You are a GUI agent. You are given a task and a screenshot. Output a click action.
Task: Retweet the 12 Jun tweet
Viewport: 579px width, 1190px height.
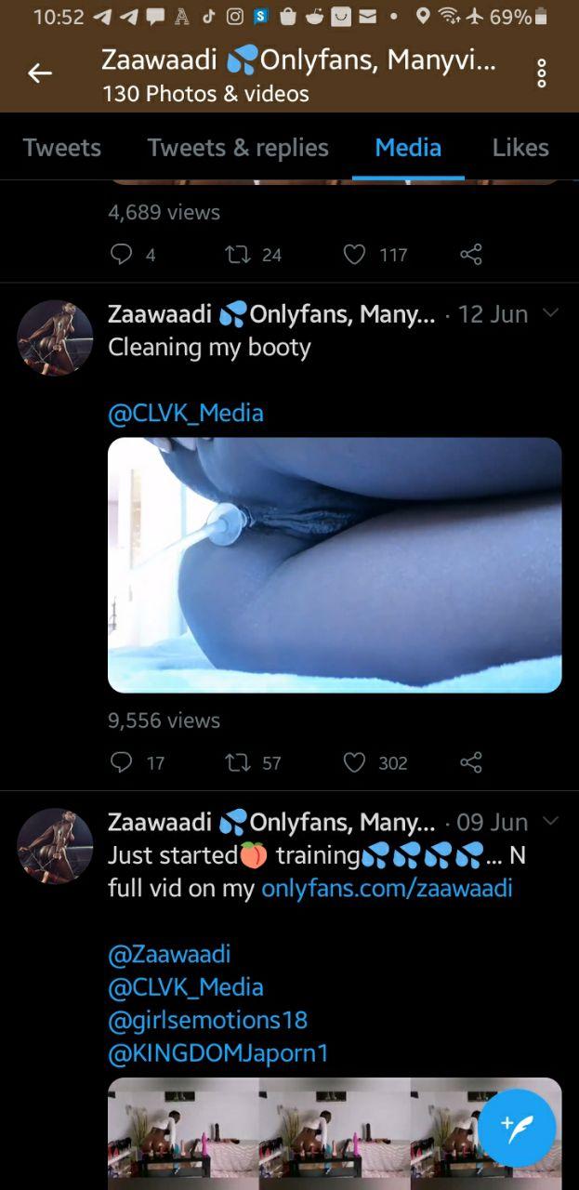pos(238,762)
